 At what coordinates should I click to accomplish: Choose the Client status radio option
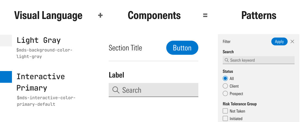pos(225,86)
